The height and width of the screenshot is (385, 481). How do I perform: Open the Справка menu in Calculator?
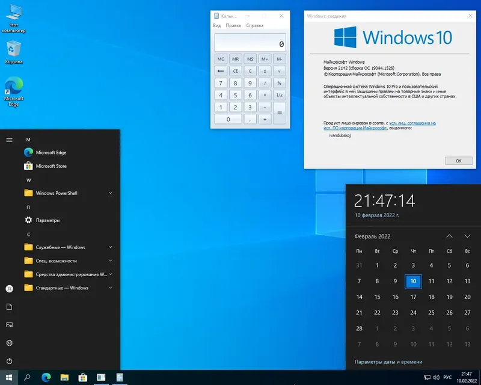(254, 25)
